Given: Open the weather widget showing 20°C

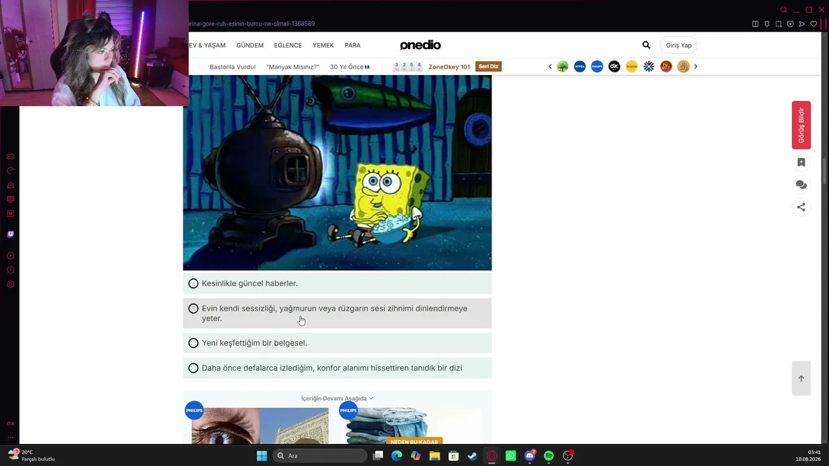Looking at the screenshot, I should pos(31,456).
